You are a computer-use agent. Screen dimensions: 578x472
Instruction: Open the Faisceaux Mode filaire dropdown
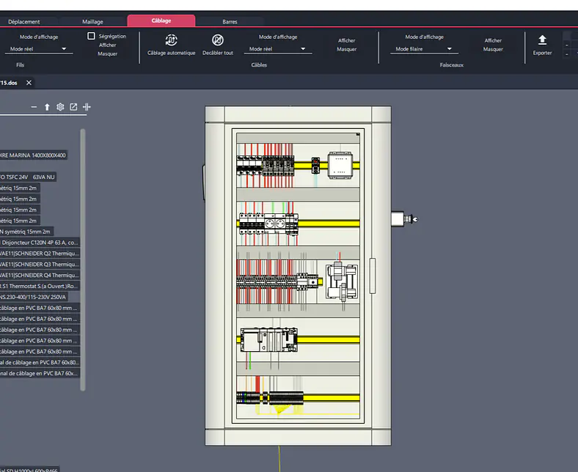pyautogui.click(x=424, y=48)
